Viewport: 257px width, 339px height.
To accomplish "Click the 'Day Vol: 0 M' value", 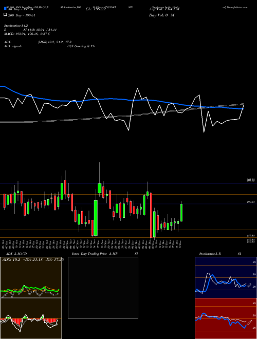I will pyautogui.click(x=161, y=15).
